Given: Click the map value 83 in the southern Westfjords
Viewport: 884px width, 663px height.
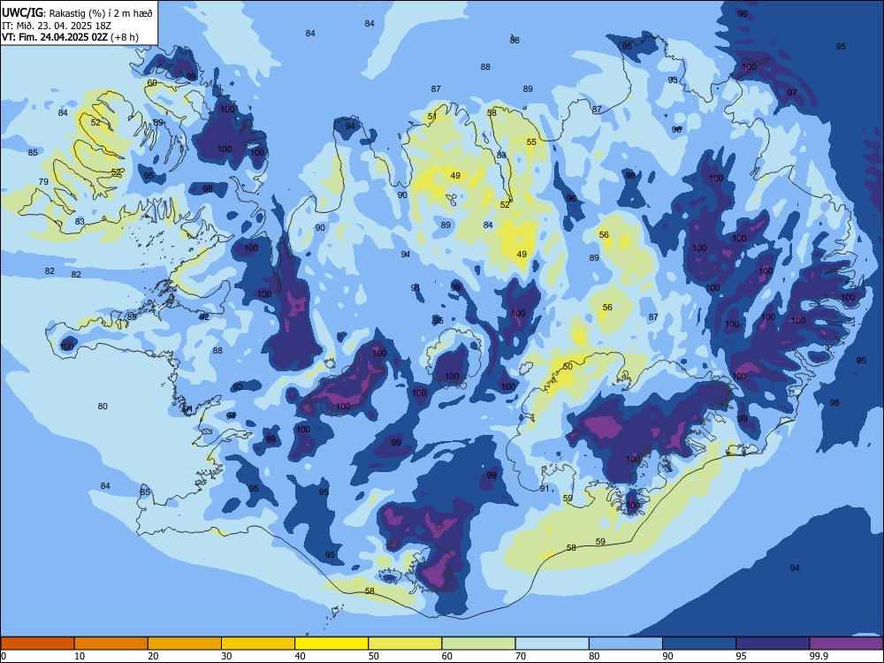Looking at the screenshot, I should pyautogui.click(x=80, y=222).
